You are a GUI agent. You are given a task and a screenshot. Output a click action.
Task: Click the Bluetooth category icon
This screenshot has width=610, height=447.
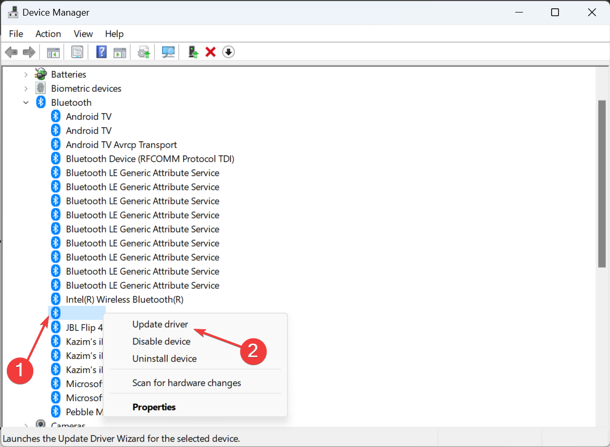(x=41, y=102)
